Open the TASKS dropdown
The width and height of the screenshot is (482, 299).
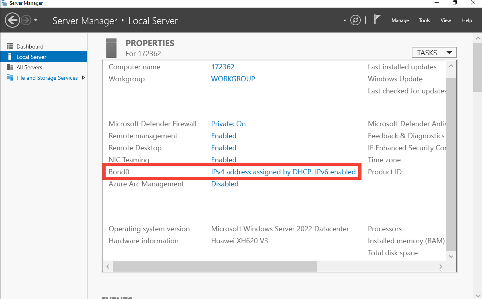[x=434, y=52]
